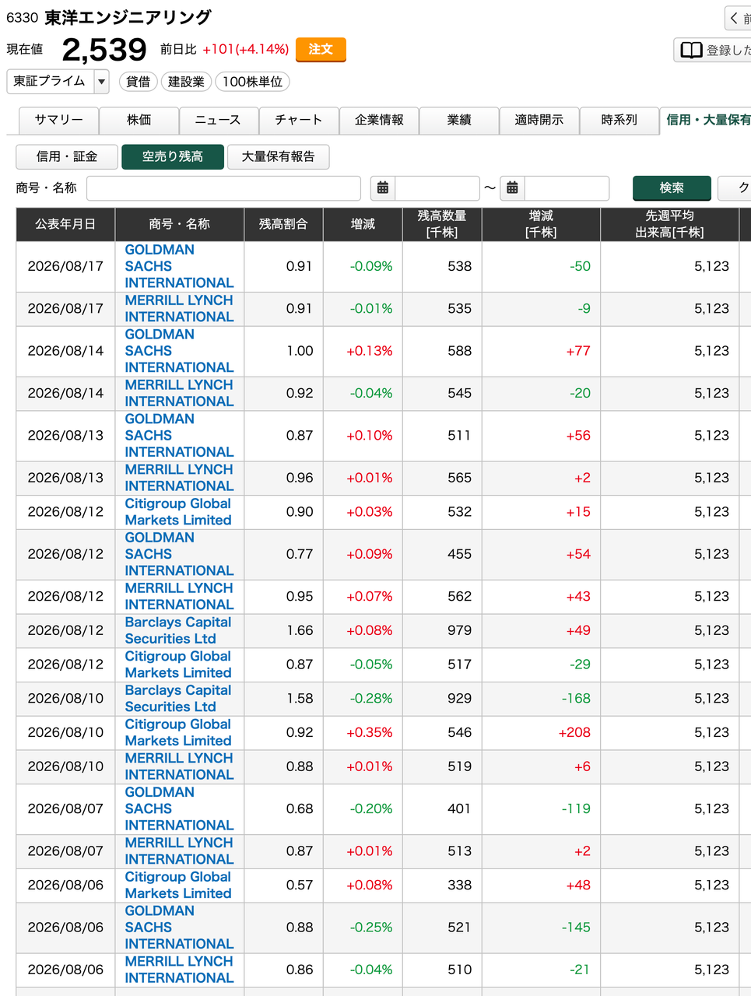The width and height of the screenshot is (751, 996).
Task: Click the green 検索 search button
Action: 672,188
